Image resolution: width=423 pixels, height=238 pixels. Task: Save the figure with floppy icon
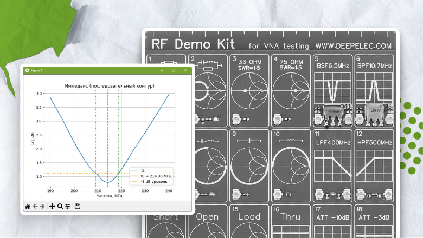click(x=78, y=206)
